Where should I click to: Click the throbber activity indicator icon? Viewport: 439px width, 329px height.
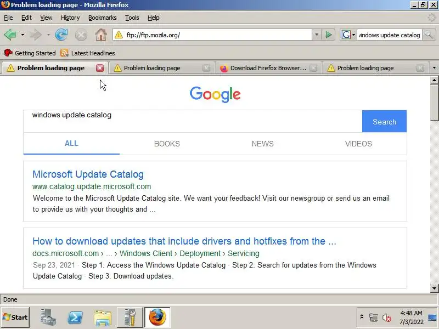coord(432,18)
